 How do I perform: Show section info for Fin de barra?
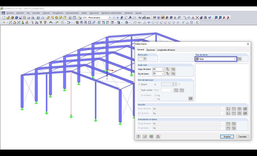pos(245,113)
